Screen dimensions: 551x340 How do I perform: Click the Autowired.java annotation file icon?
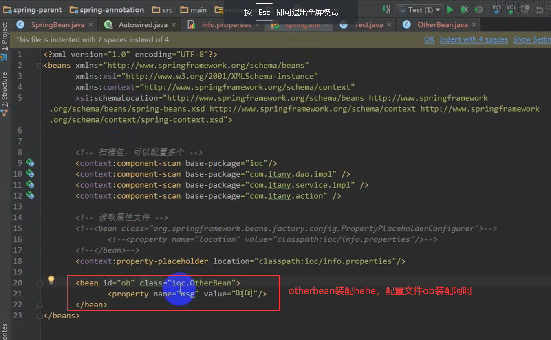[x=108, y=25]
